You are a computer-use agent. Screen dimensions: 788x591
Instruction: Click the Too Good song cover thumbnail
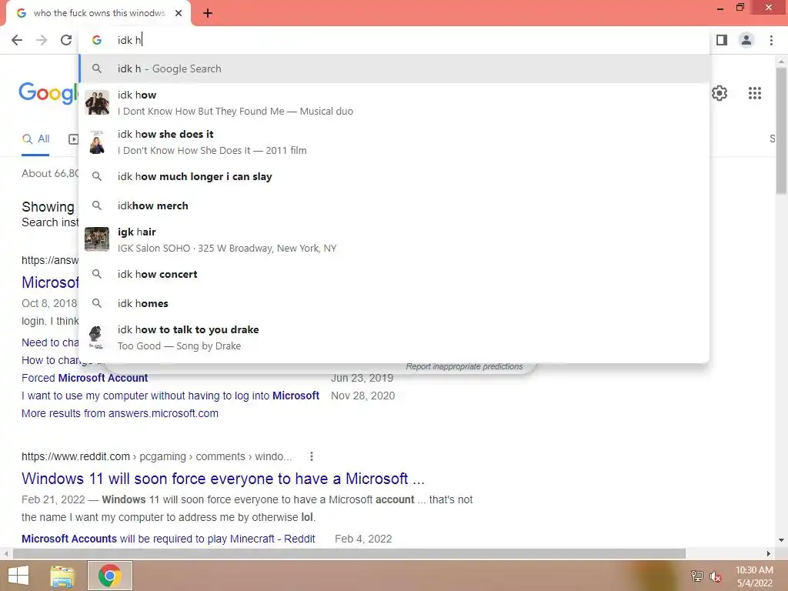[96, 337]
